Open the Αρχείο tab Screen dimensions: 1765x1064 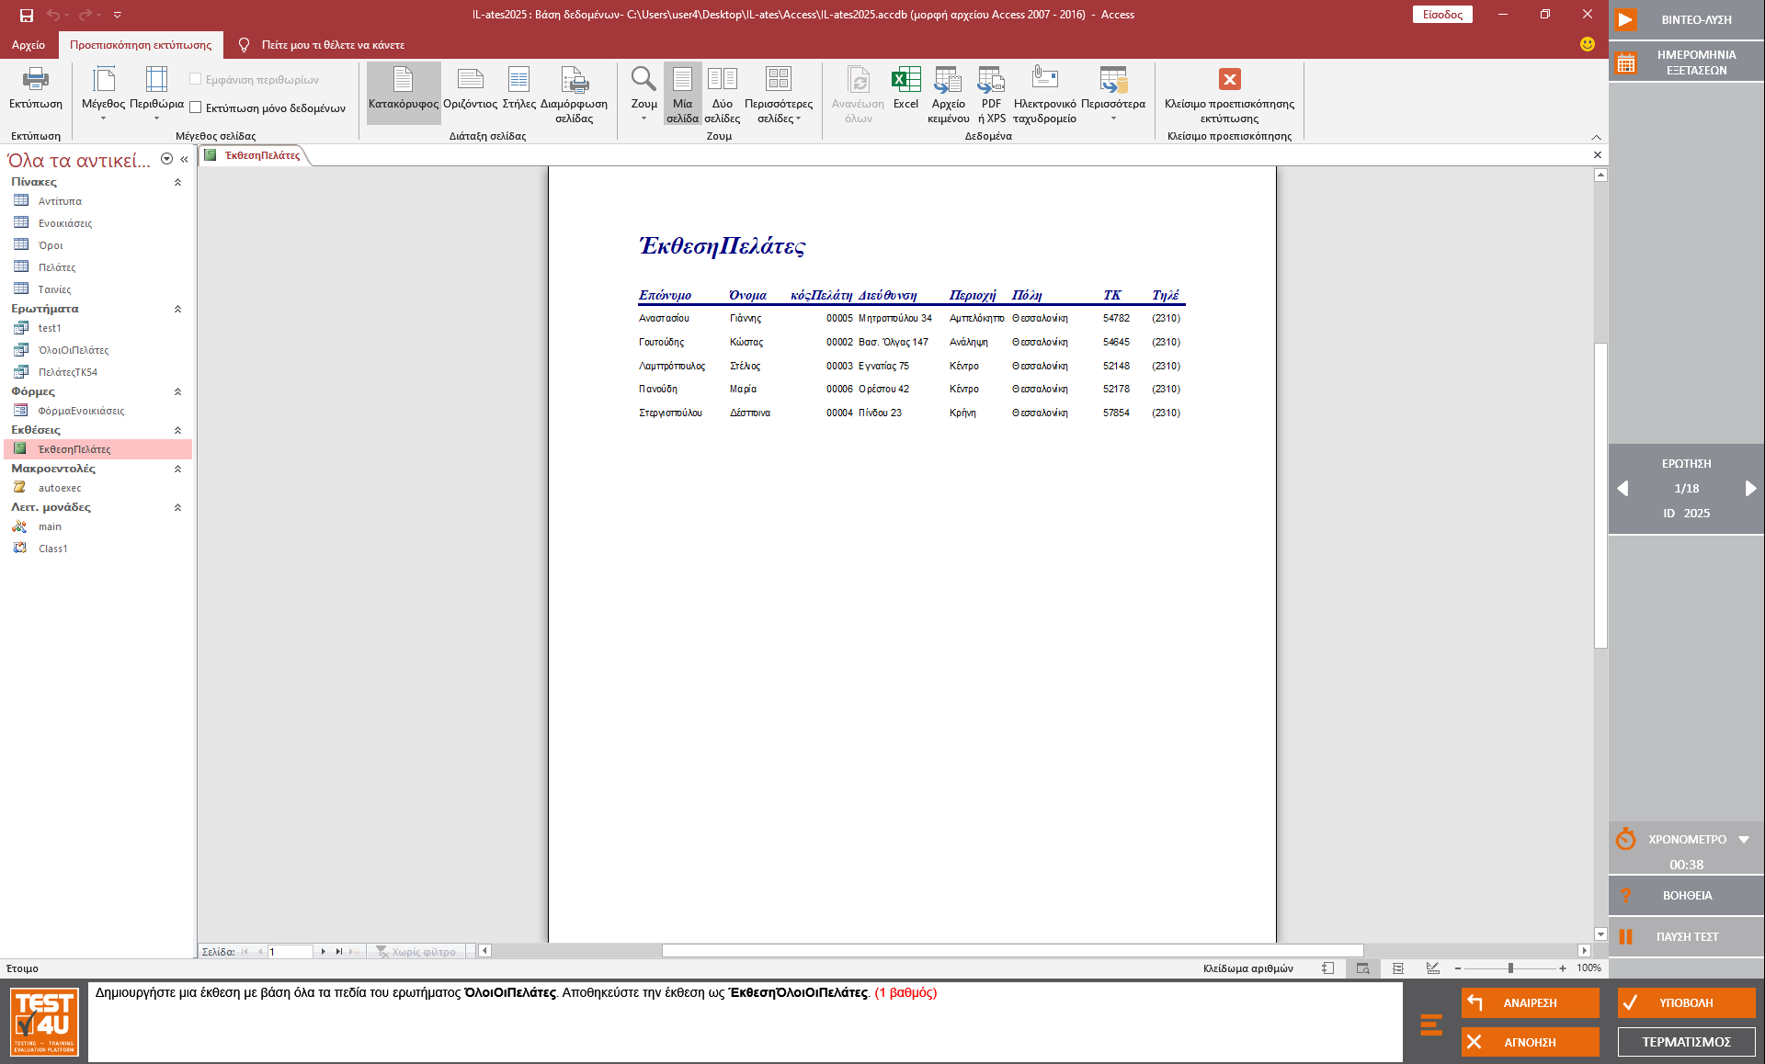pyautogui.click(x=28, y=44)
